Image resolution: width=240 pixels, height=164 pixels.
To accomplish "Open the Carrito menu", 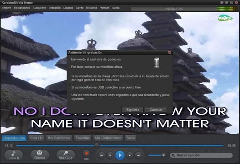I will pyautogui.click(x=79, y=8).
